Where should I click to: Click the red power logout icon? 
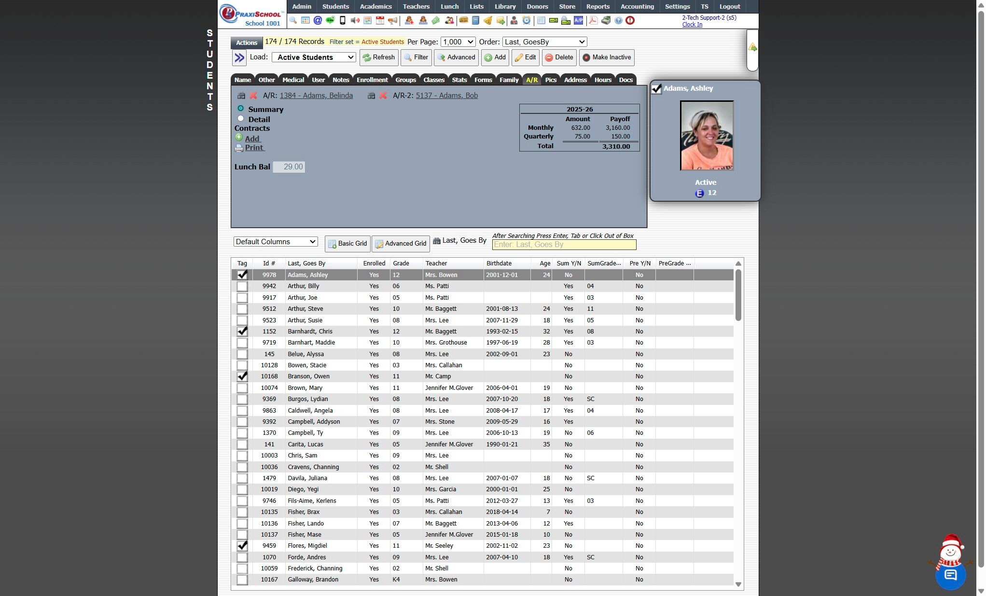click(630, 20)
